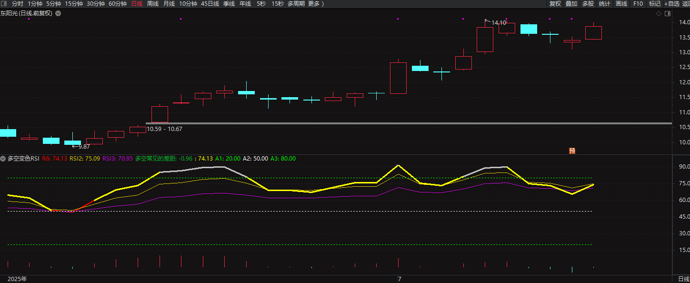The image size is (690, 283).
Task: Click the 叠加 overlay button
Action: pos(571,4)
